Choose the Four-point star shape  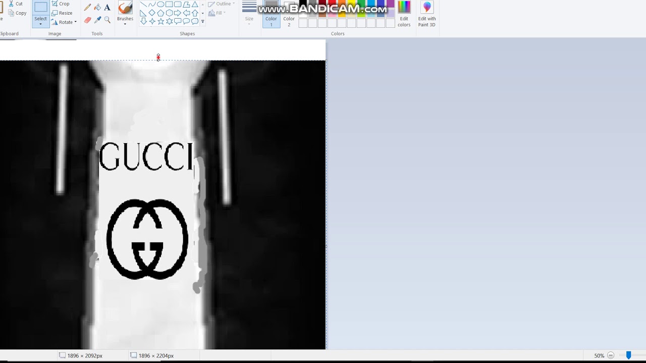click(x=152, y=21)
